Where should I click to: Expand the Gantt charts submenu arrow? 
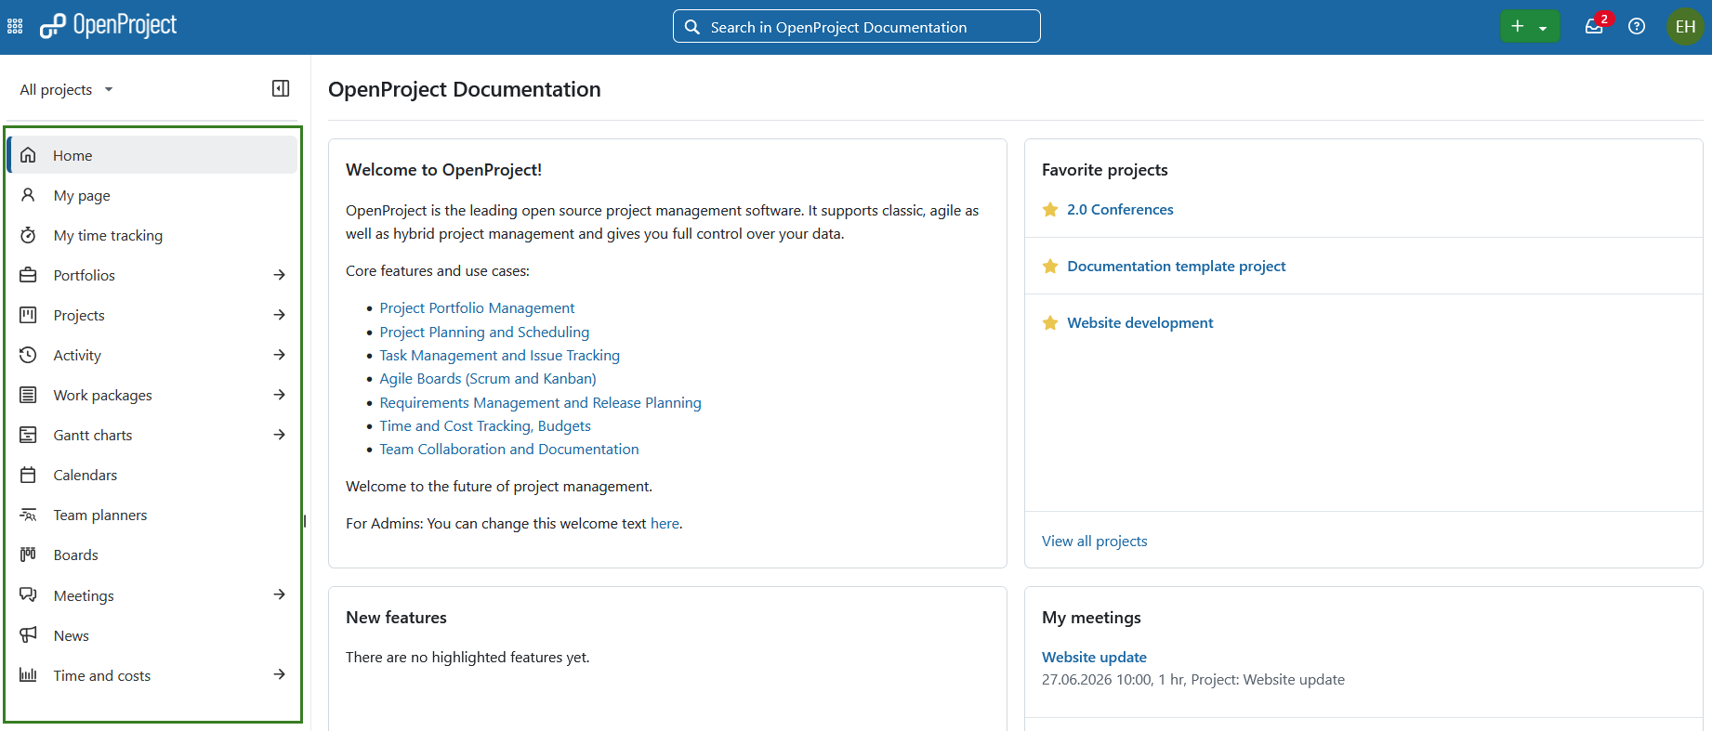tap(279, 435)
